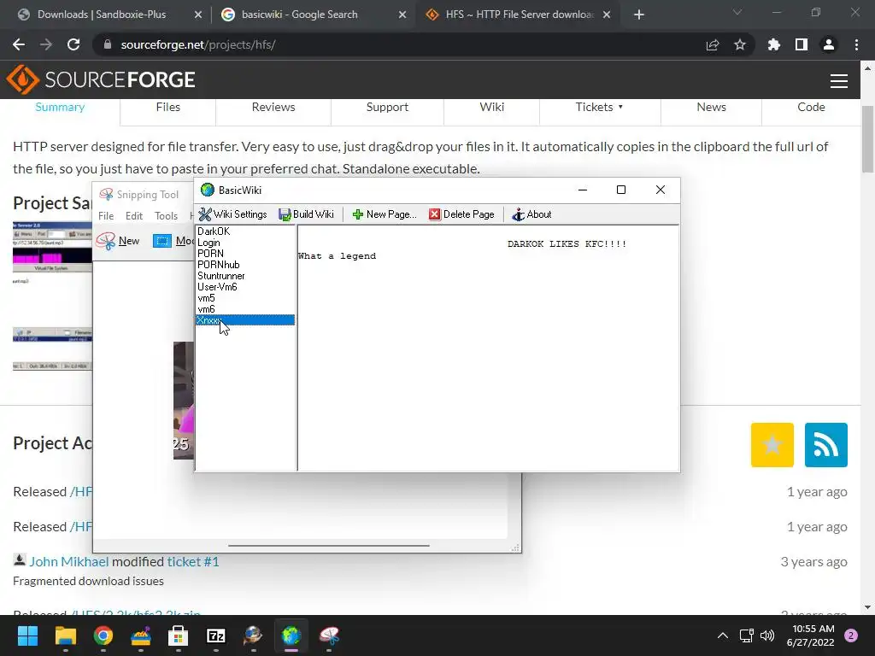This screenshot has height=656, width=875.
Task: Open the Files project tab
Action: click(168, 107)
